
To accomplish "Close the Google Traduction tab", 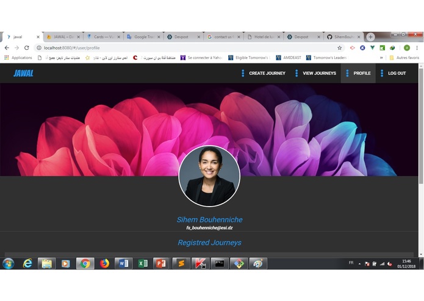I will click(x=159, y=37).
